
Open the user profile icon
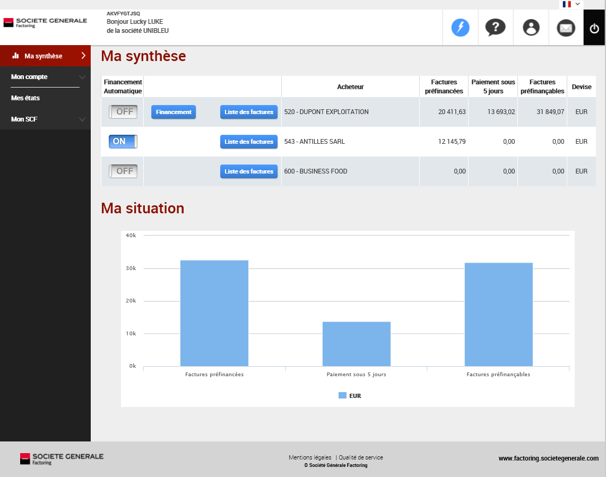tap(531, 28)
